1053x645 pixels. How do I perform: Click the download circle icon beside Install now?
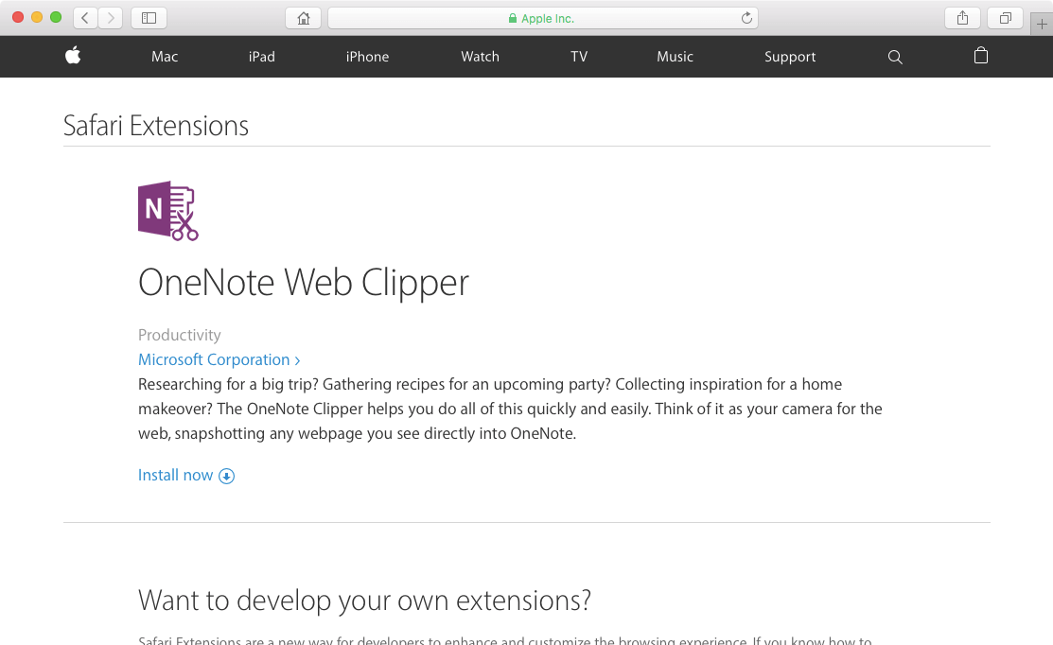pos(227,476)
